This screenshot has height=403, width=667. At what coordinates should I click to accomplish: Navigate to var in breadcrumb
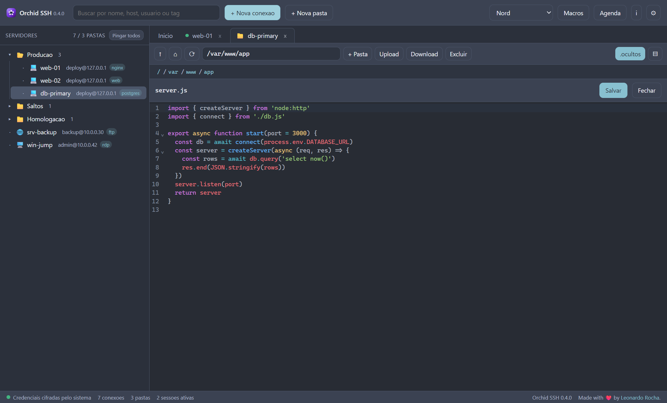coord(173,72)
